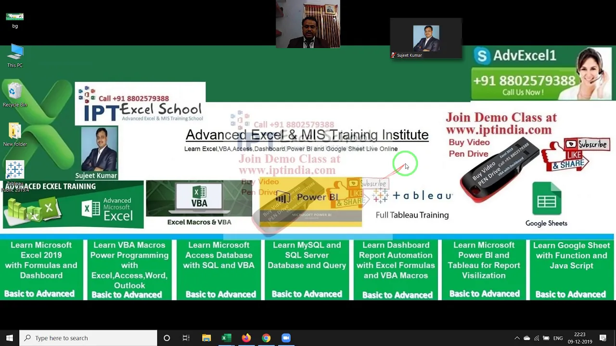Click Full Tableau Training caption
Image resolution: width=616 pixels, height=346 pixels.
tap(412, 215)
